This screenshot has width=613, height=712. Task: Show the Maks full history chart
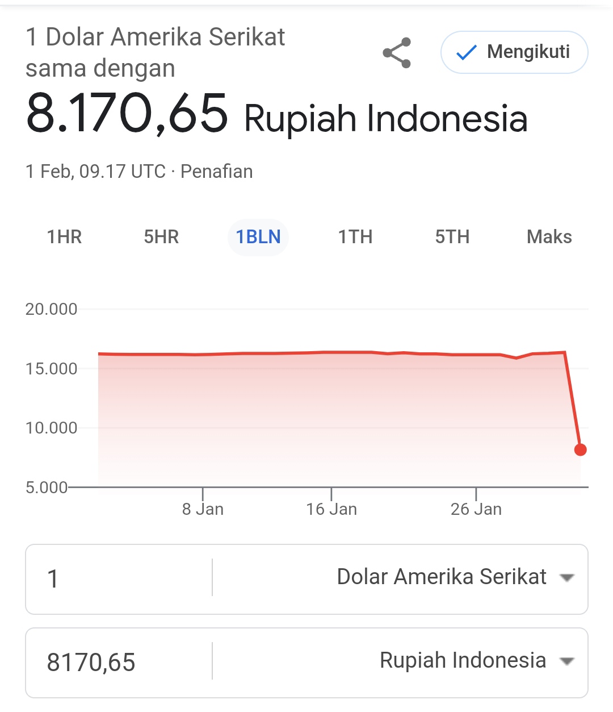click(549, 236)
